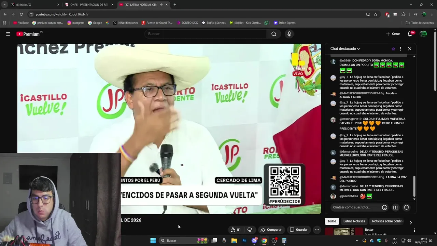Open File Explorer from taskbar
Image resolution: width=437 pixels, height=246 pixels.
[x=234, y=241]
